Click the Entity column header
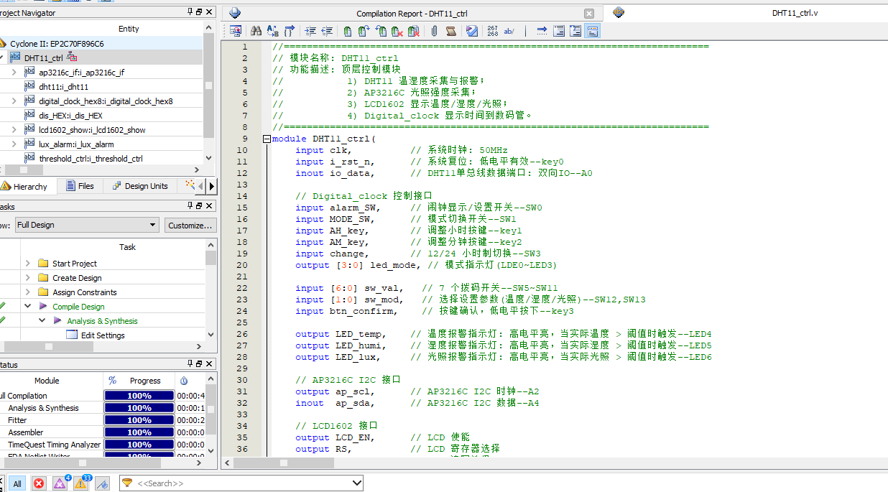This screenshot has height=492, width=888. click(129, 29)
